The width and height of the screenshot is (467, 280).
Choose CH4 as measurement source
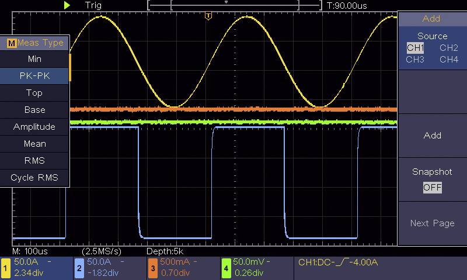(x=448, y=59)
